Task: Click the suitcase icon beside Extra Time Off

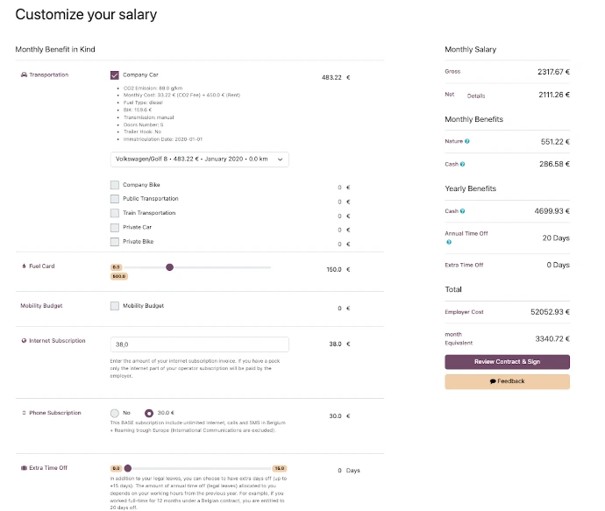Action: pos(23,468)
